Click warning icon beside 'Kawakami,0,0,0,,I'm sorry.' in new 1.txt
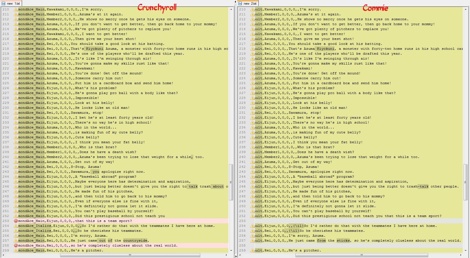Screen dimensions: 470x258 pos(16,9)
